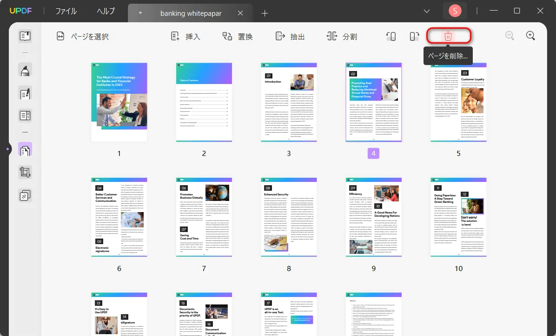Click the 分割 split document button
This screenshot has width=556, height=336.
tap(342, 37)
